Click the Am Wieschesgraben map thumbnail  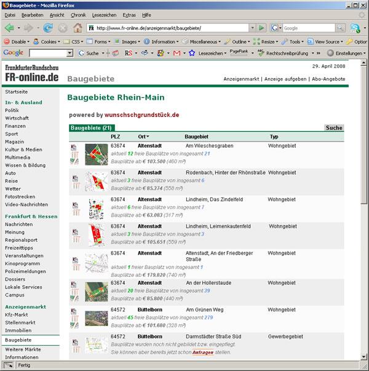click(x=97, y=154)
